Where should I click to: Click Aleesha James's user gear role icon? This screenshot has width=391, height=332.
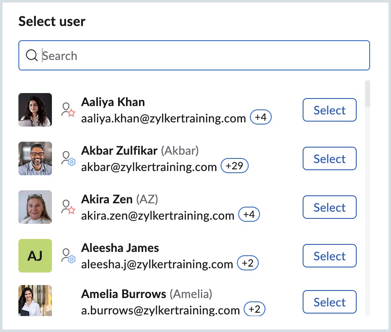pos(68,256)
